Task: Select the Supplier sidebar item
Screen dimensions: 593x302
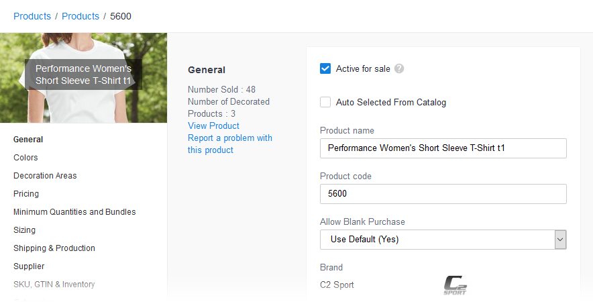Action: [29, 266]
